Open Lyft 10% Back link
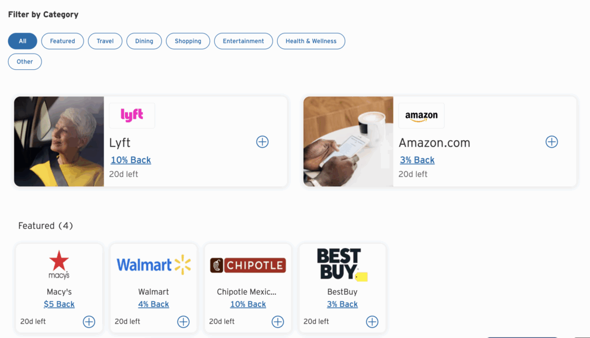 (x=131, y=160)
